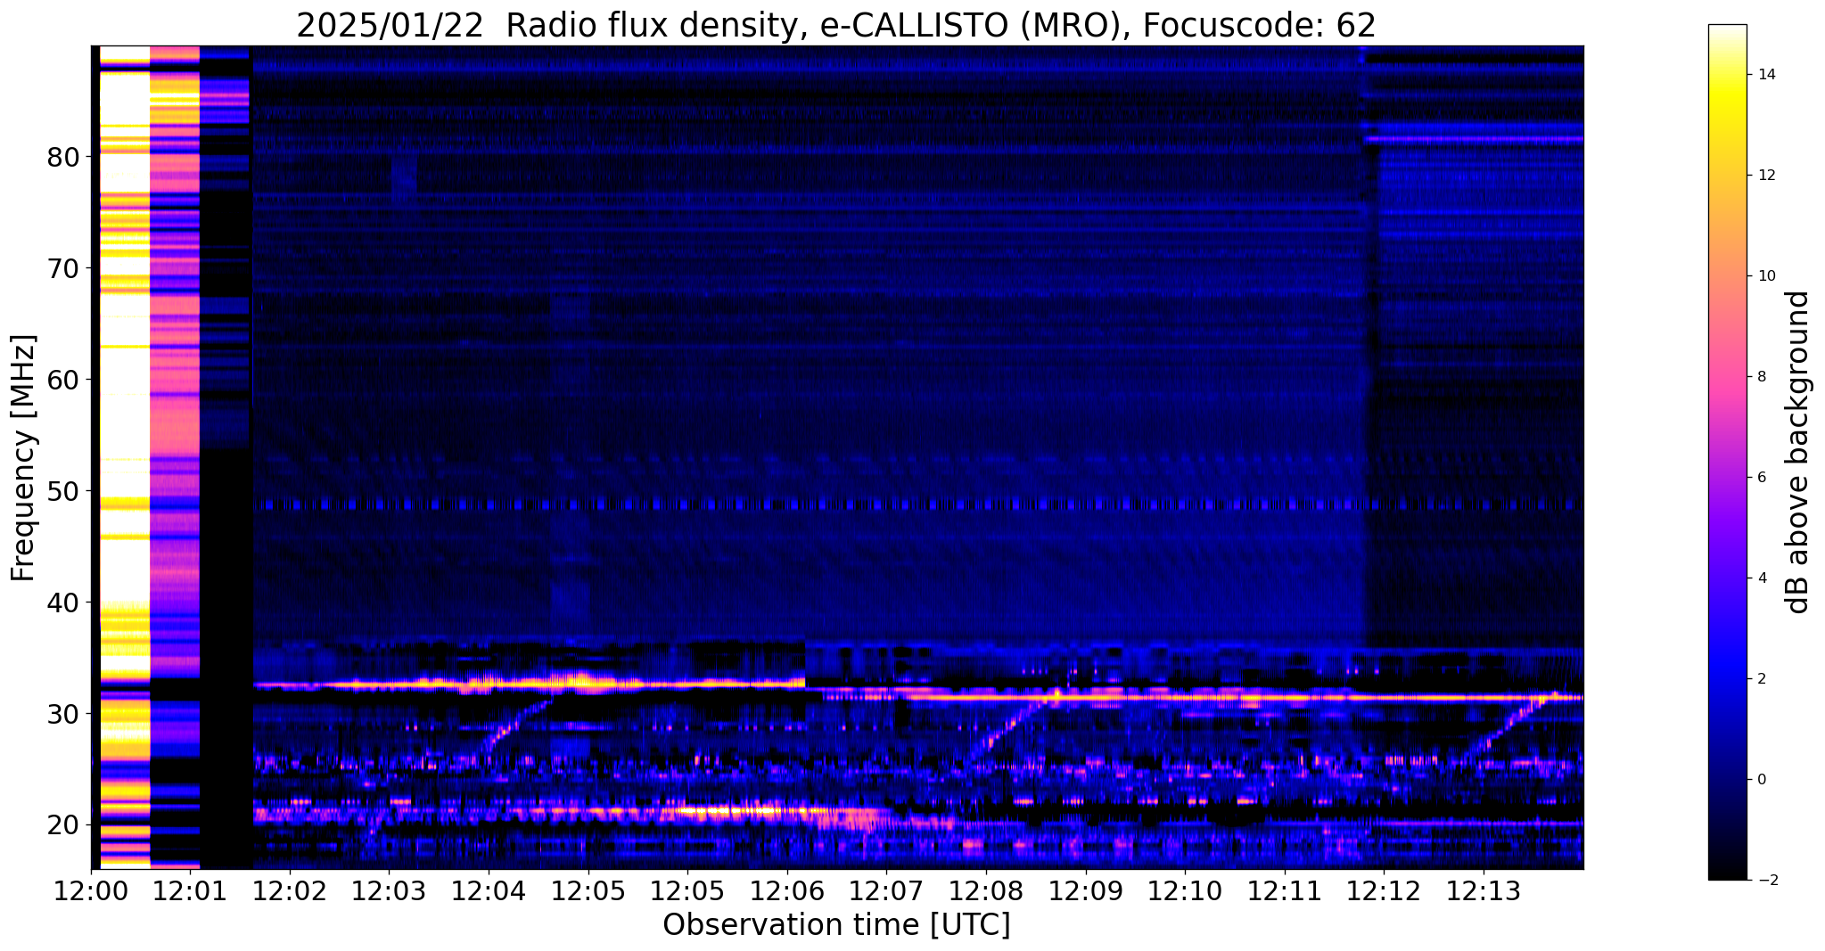Click the colorbar tick value 8
This screenshot has height=951, width=1825.
pos(1762,377)
